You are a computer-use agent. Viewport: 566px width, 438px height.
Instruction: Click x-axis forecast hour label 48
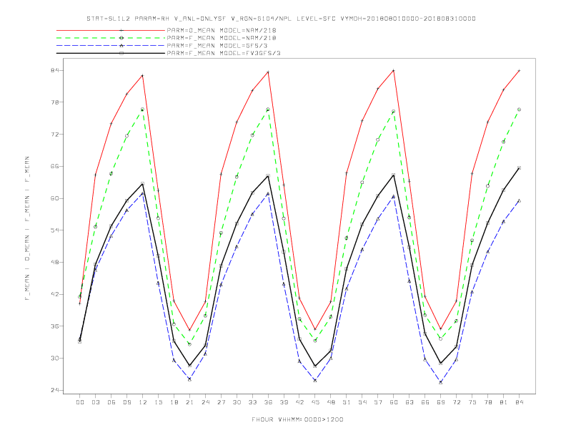331,402
